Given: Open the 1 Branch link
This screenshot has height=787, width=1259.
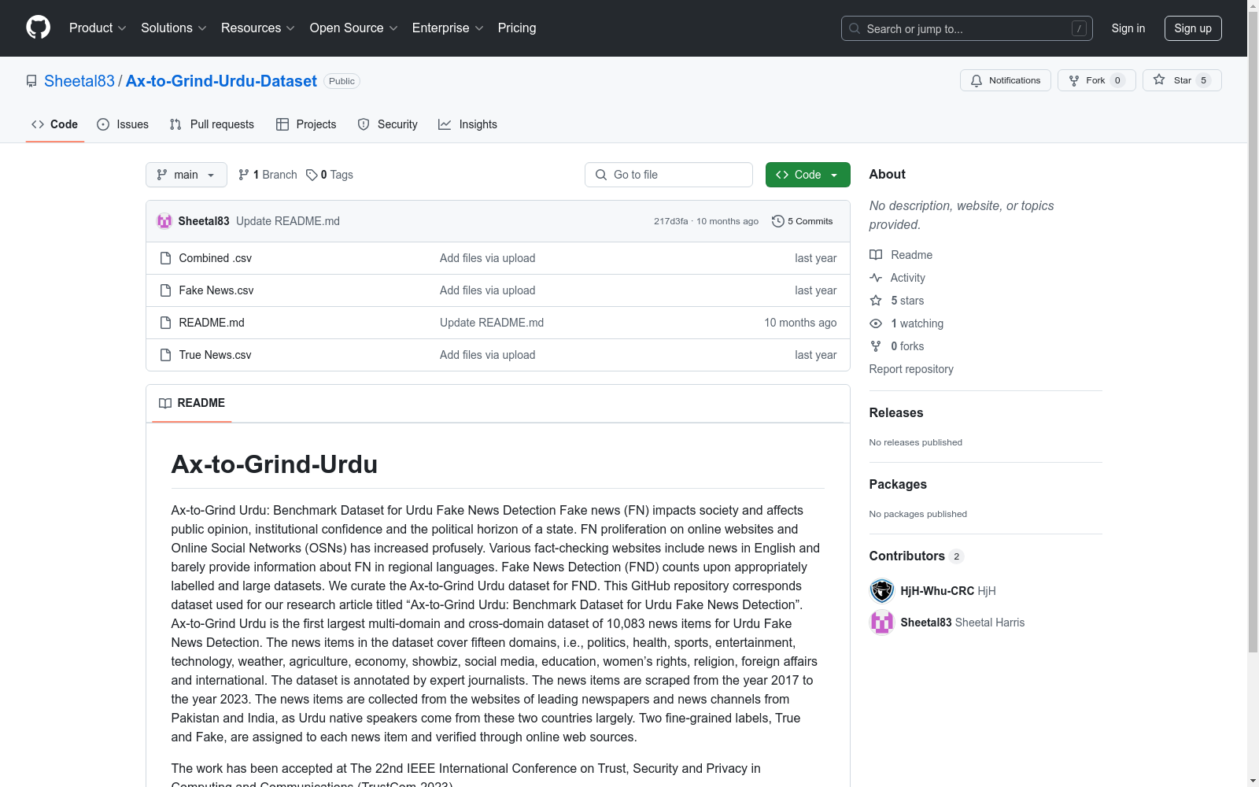Looking at the screenshot, I should 268,175.
